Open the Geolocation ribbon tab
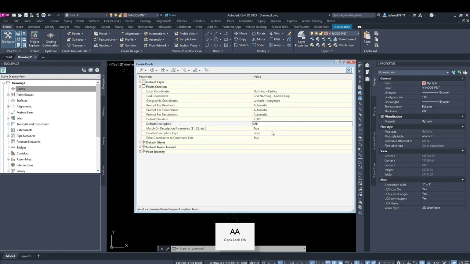470x264 pixels. click(342, 27)
